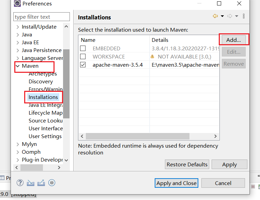
Task: Enable the EMBEDDED installation checkbox
Action: (83, 48)
